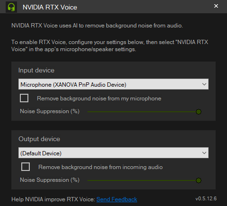The height and width of the screenshot is (206, 227).
Task: Click the green headset RTX Voice icon
Action: pos(11,7)
